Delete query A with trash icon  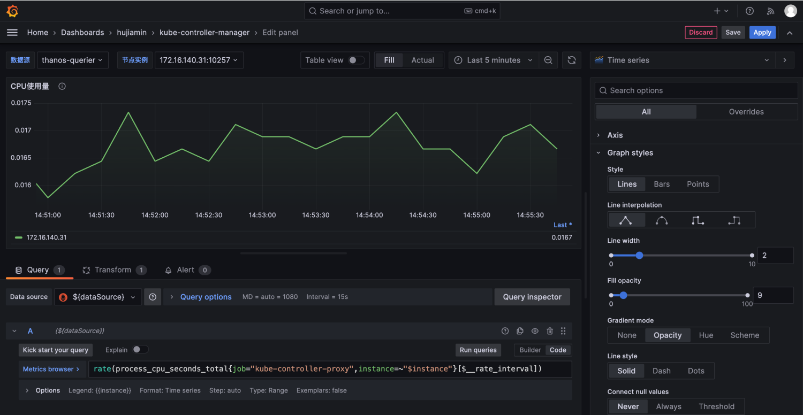[550, 331]
